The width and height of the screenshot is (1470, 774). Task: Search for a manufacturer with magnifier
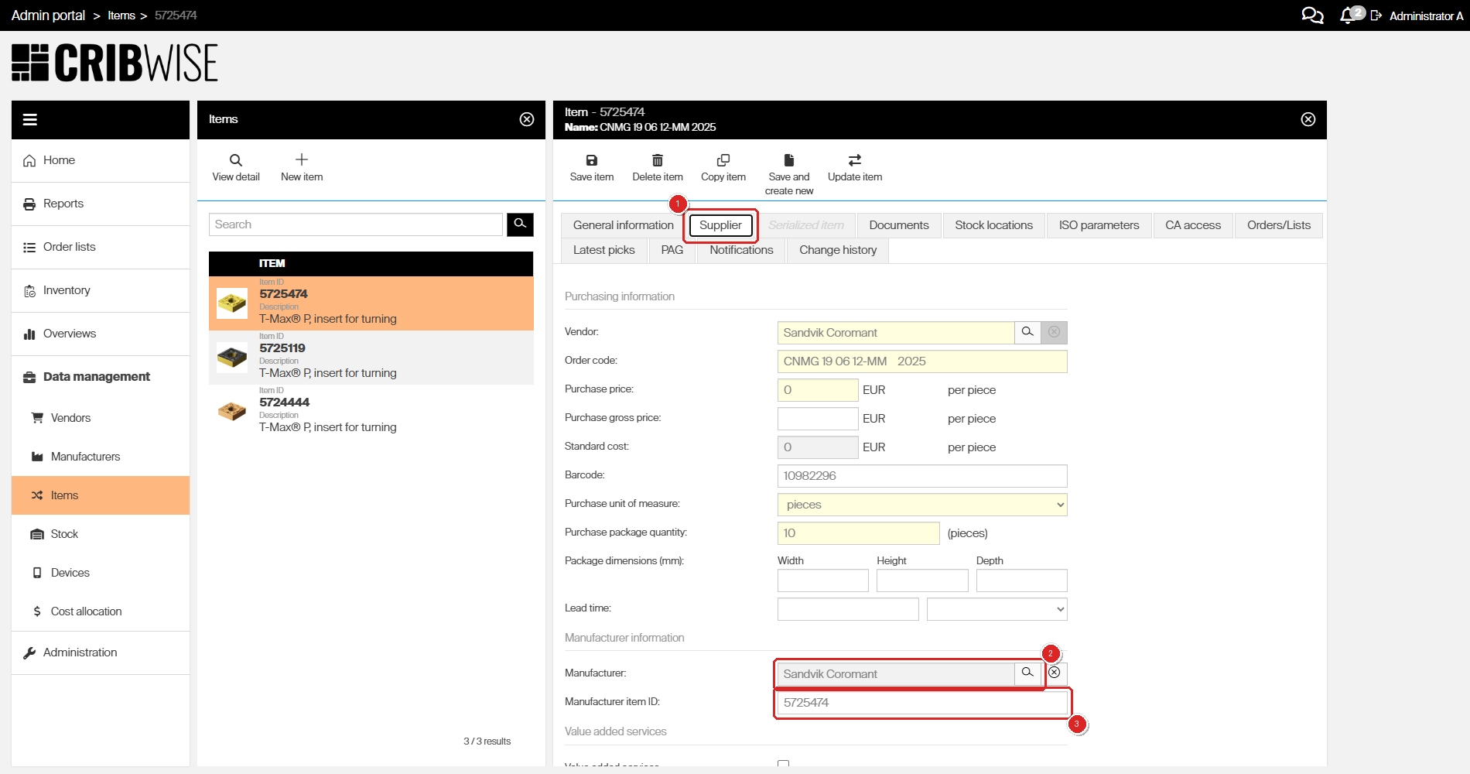pos(1027,673)
